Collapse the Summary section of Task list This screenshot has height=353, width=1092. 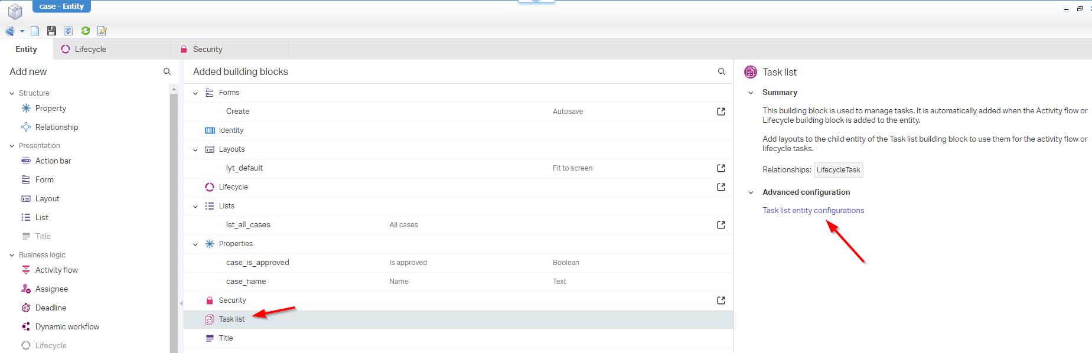[x=751, y=93]
